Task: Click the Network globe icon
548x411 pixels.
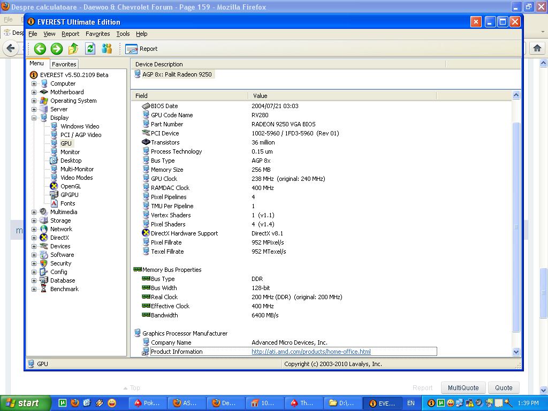Action: pos(44,229)
